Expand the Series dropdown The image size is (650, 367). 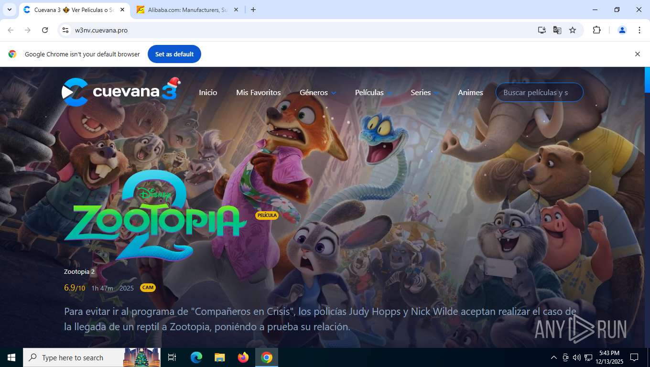[424, 92]
